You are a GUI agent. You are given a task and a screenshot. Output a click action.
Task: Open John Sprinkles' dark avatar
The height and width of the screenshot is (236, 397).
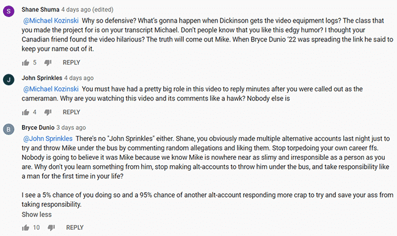9,80
